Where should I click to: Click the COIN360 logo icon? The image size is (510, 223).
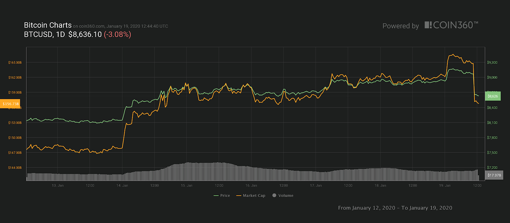pos(428,25)
